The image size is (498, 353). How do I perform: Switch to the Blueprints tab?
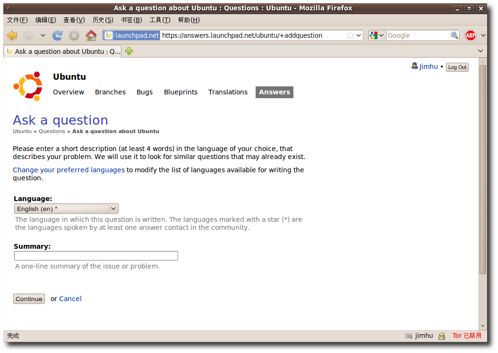tap(180, 92)
